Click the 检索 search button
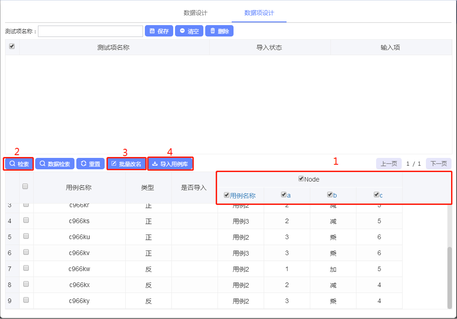The image size is (457, 319). coord(19,164)
